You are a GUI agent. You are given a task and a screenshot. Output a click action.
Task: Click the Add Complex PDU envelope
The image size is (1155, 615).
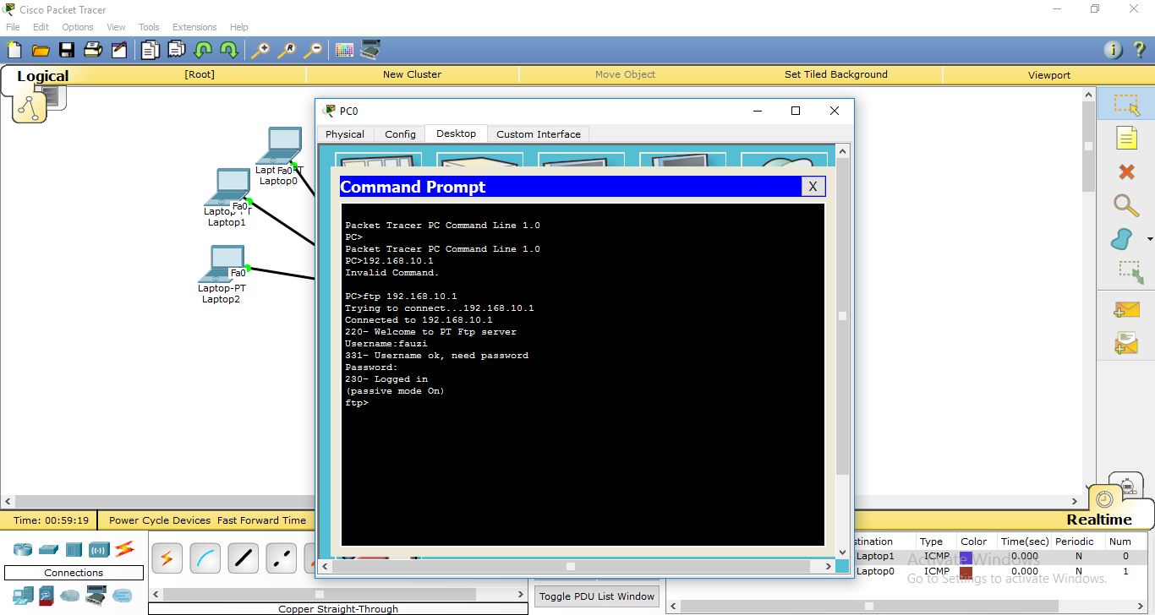click(x=1126, y=343)
